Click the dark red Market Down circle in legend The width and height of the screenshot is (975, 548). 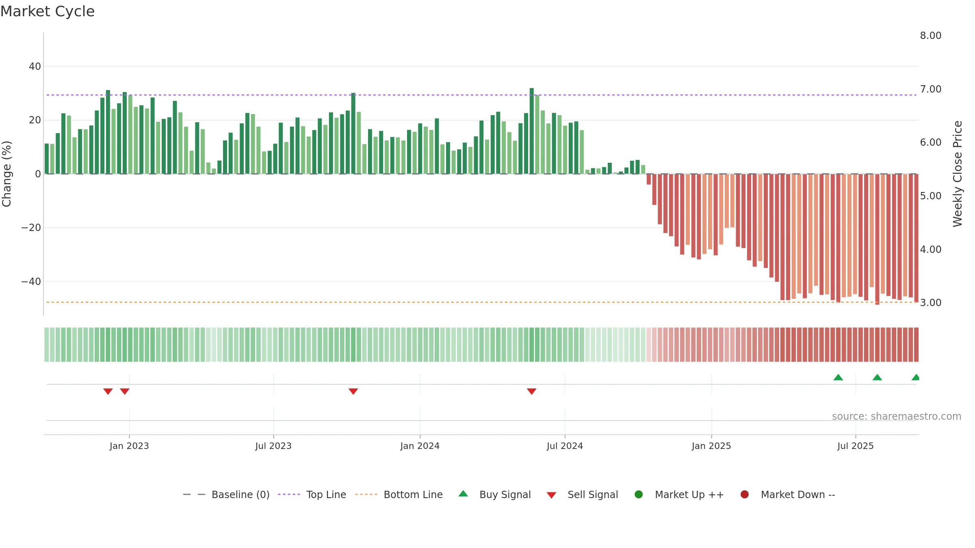745,494
